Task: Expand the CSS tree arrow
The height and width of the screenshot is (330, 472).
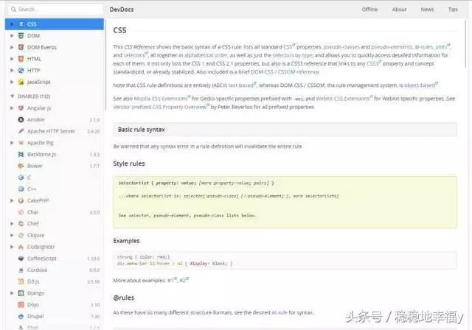Action: (12, 24)
